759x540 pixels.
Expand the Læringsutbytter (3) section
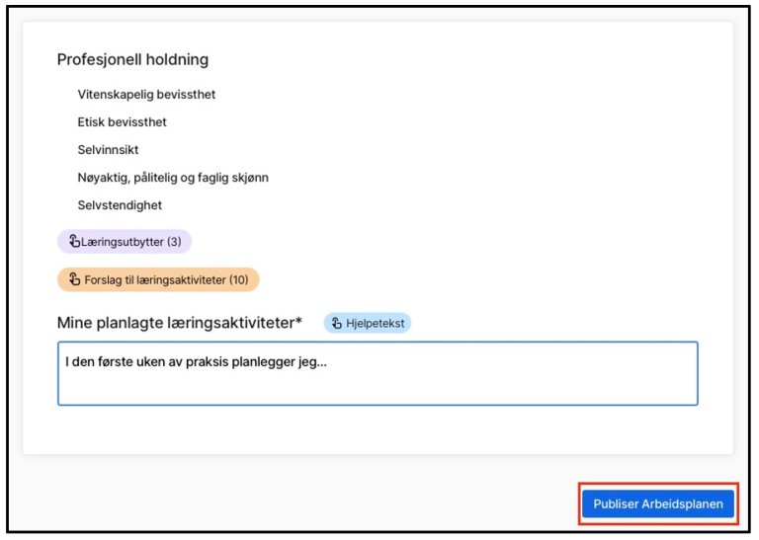pos(125,242)
